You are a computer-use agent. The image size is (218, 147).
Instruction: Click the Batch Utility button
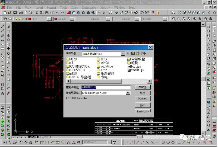point(143,112)
